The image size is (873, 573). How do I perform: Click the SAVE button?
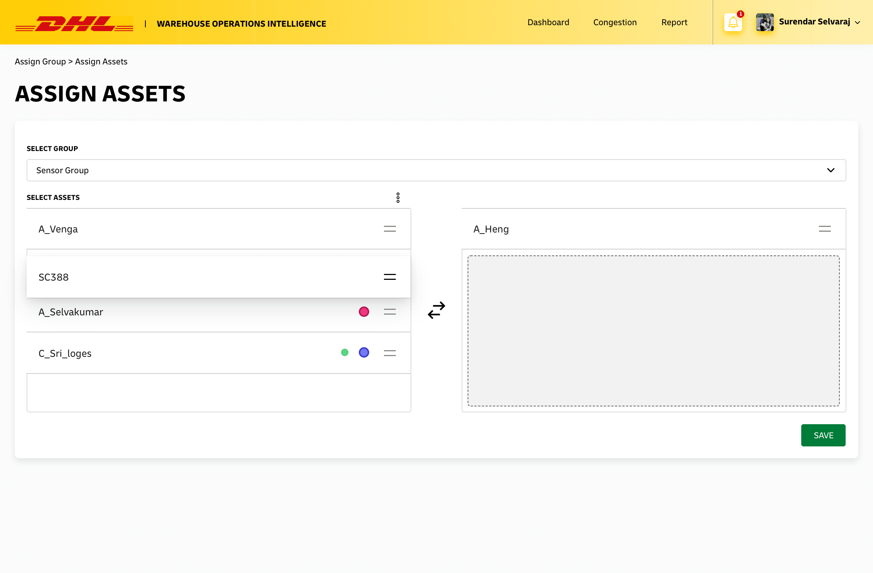click(823, 435)
